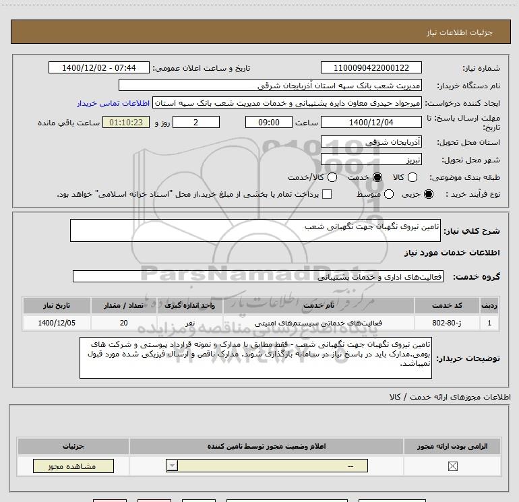
Task: Click the اعلام وضعیت مجوز توسط تامین کننده header
Action: pyautogui.click(x=266, y=446)
